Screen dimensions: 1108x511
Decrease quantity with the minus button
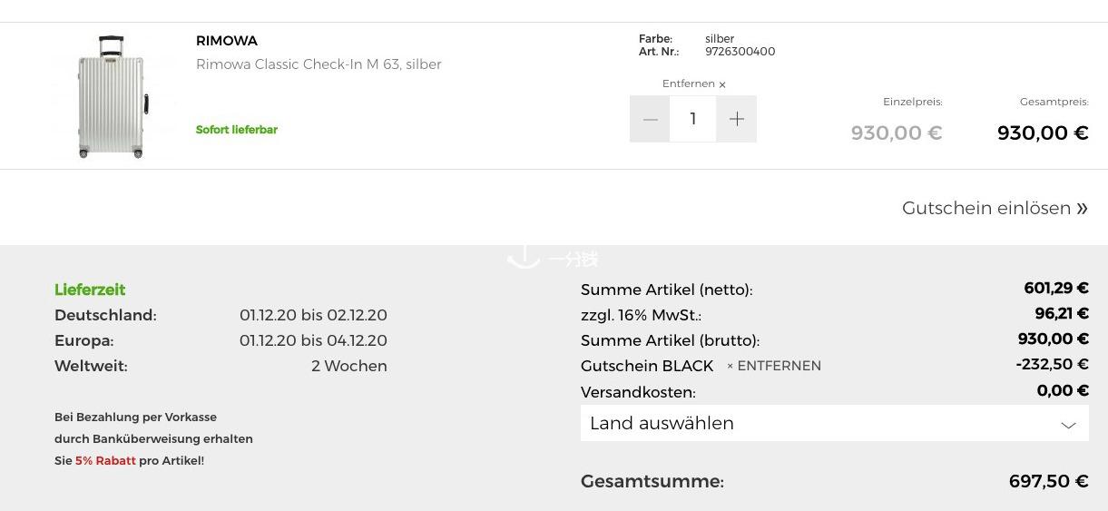coord(650,119)
